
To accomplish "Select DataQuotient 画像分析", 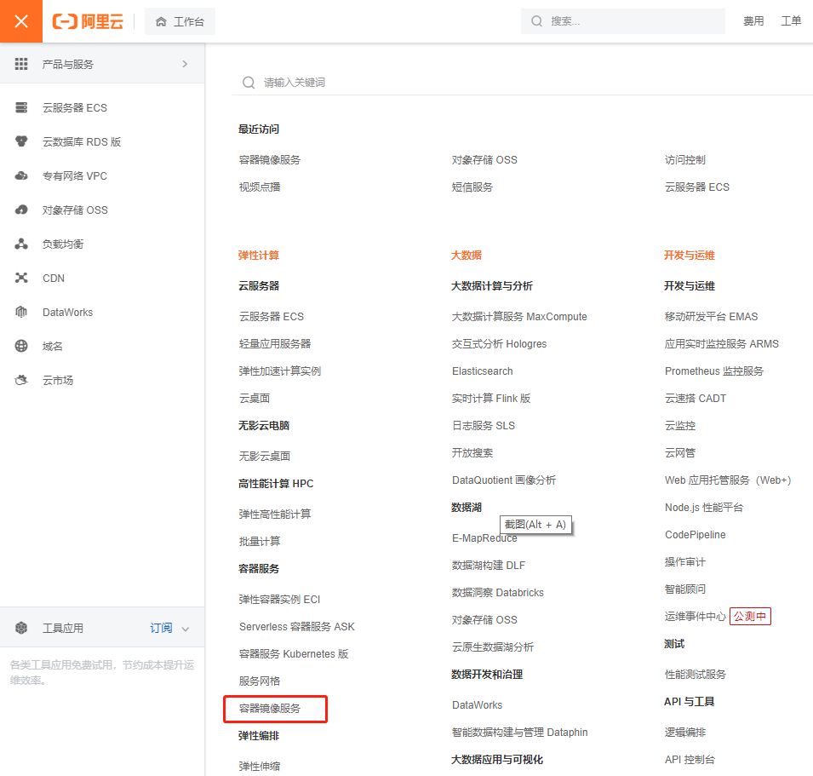I will tap(503, 480).
